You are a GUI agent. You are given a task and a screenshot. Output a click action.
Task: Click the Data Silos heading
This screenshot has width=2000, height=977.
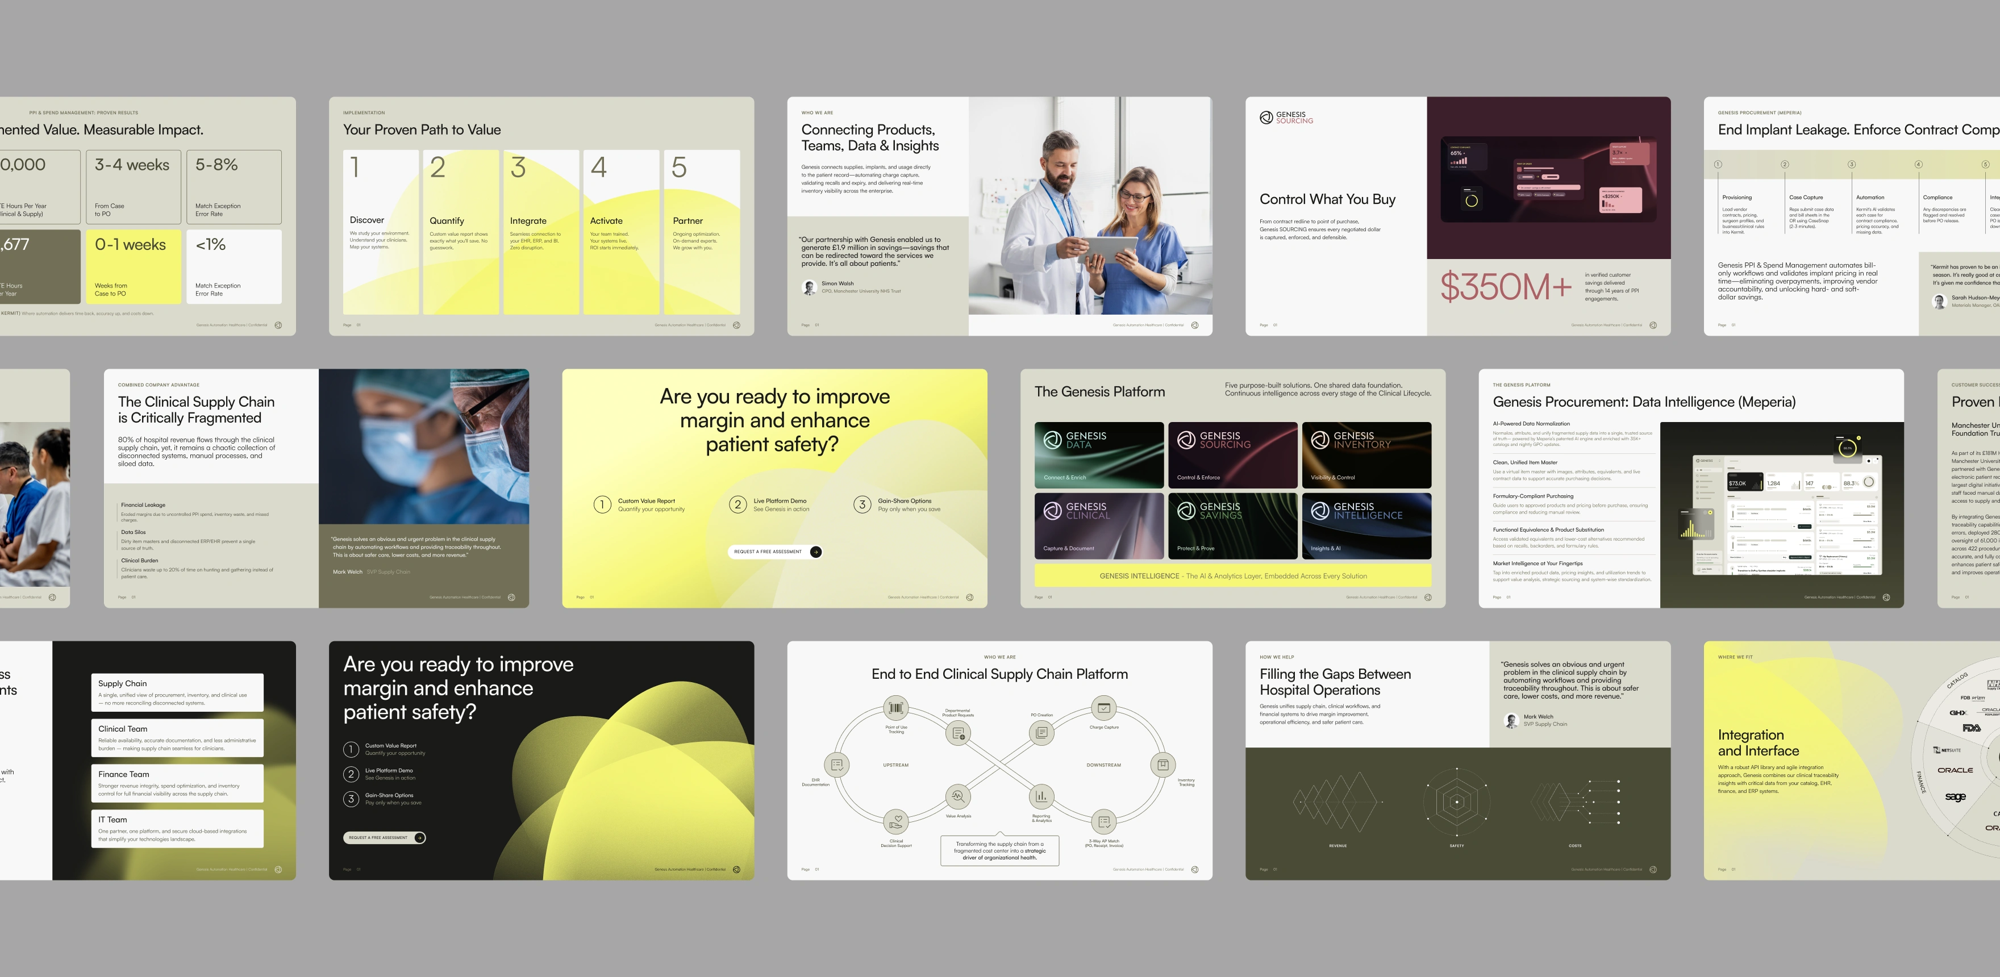pos(134,532)
